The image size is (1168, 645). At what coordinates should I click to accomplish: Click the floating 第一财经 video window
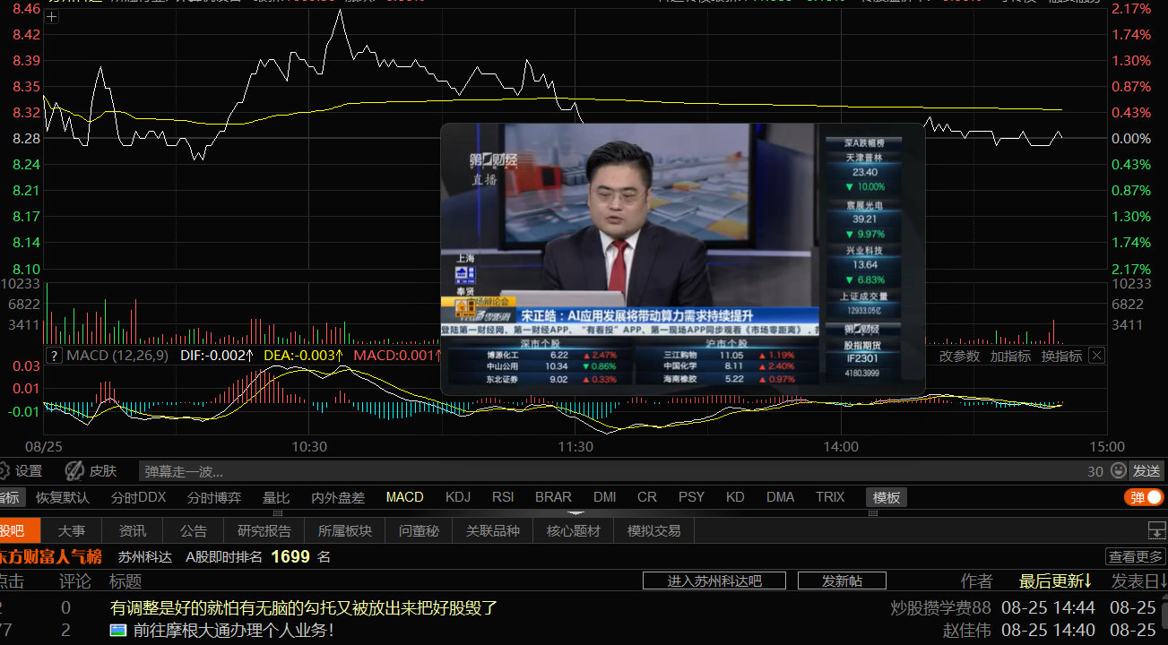(x=682, y=259)
